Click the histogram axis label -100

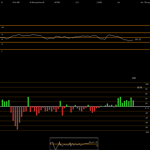tap(147, 132)
